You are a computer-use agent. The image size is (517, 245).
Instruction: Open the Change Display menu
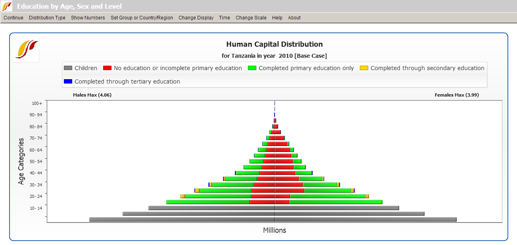[x=196, y=18]
